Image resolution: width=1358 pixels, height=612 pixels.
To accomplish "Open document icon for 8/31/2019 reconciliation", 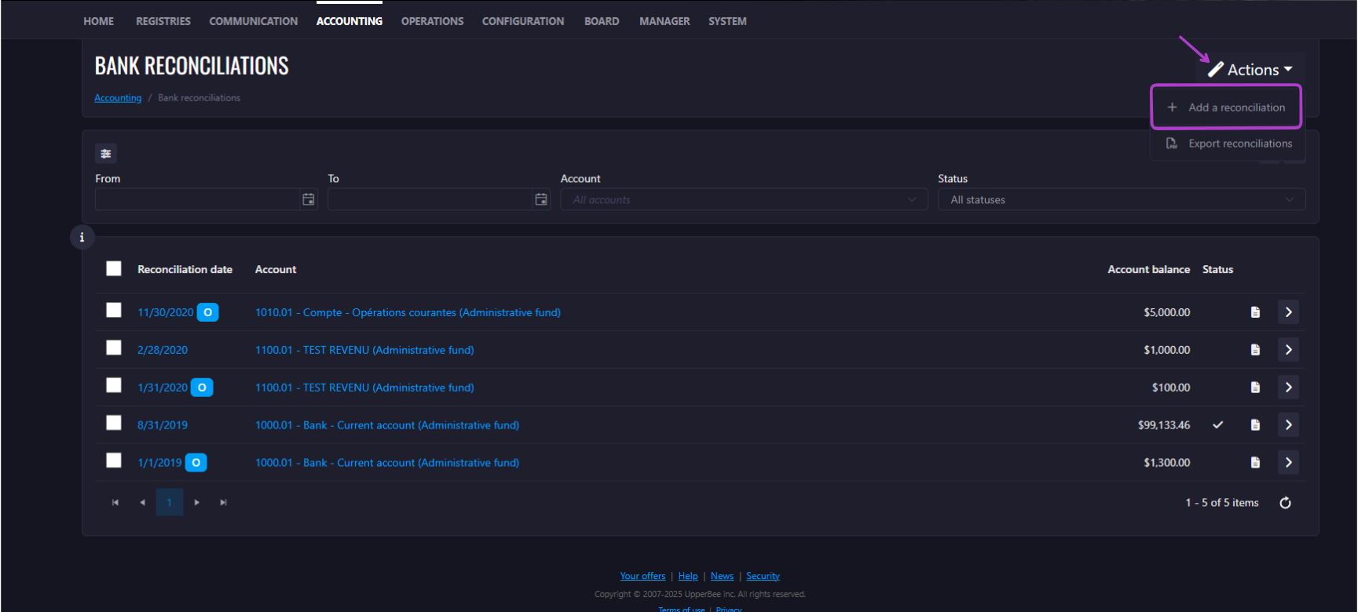I will pos(1255,425).
